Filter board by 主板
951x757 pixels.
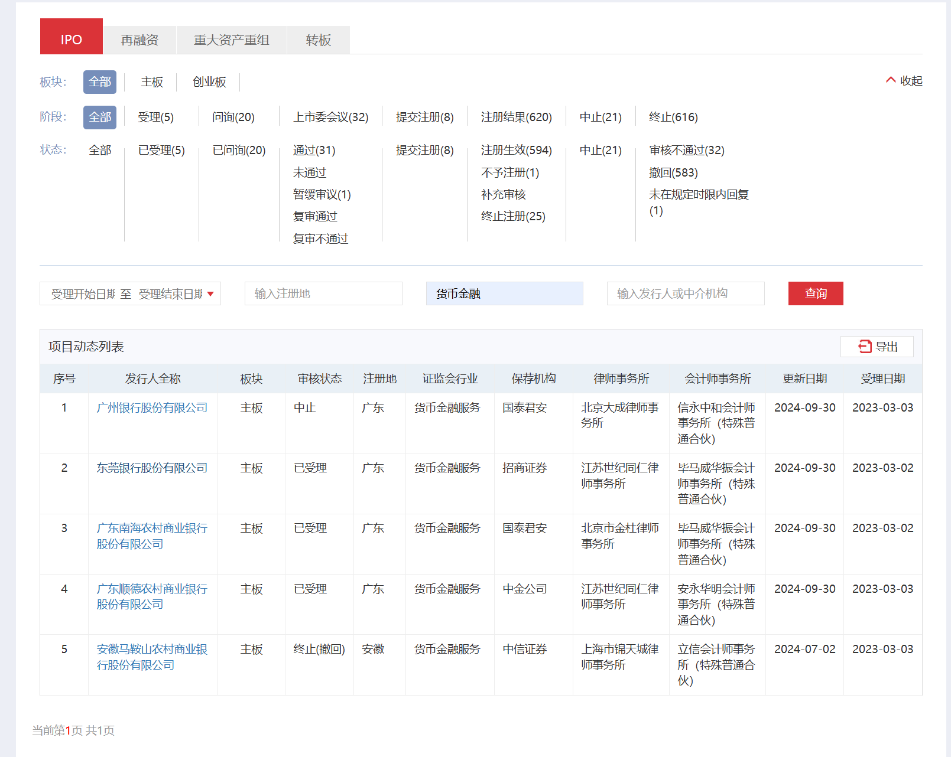(x=152, y=82)
